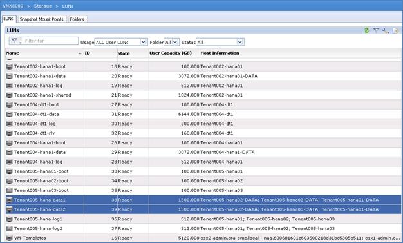Sort by the State column header

tap(133, 53)
